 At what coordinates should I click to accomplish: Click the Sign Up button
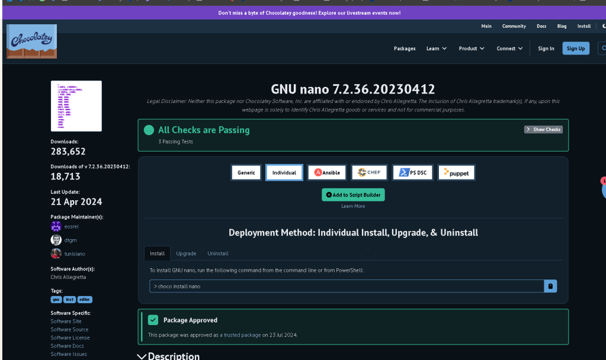[576, 49]
